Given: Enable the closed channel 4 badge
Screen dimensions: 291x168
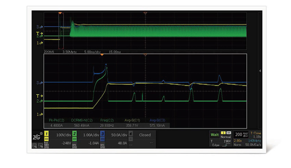Looking at the screenshot, I should [x=130, y=134].
